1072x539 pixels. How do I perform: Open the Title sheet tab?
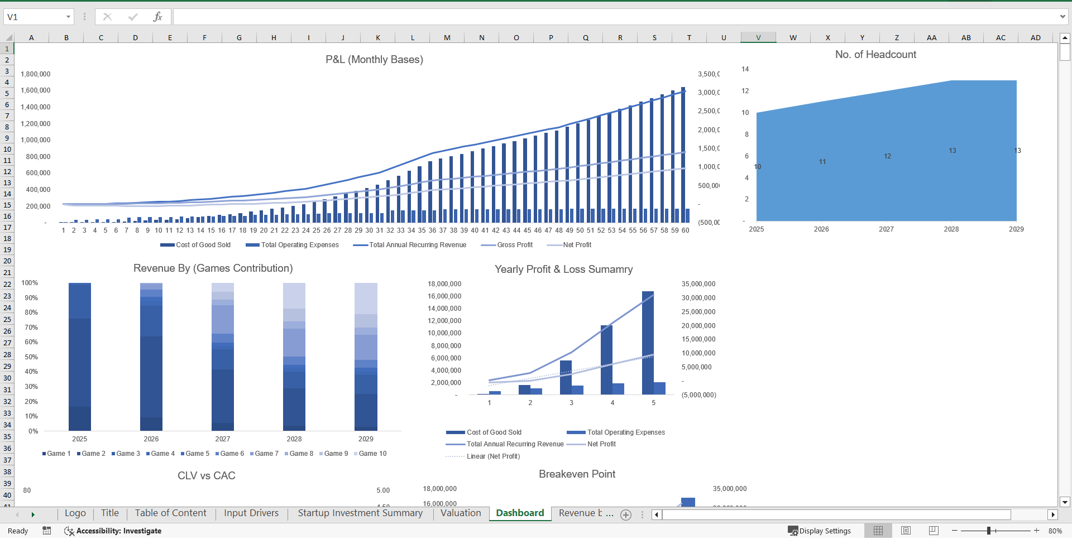(x=110, y=513)
